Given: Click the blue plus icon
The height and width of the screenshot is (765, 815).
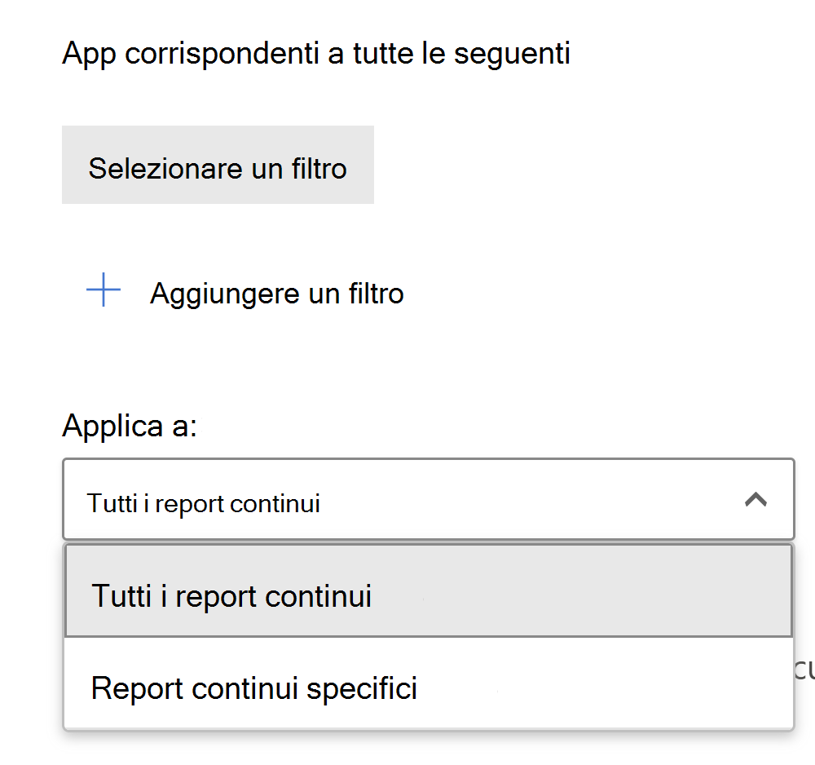Looking at the screenshot, I should (104, 291).
